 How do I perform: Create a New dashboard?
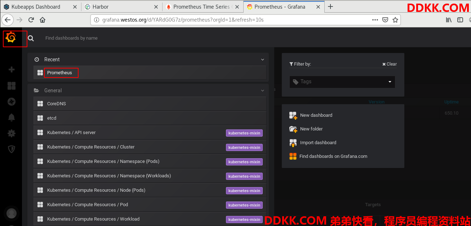coord(311,115)
